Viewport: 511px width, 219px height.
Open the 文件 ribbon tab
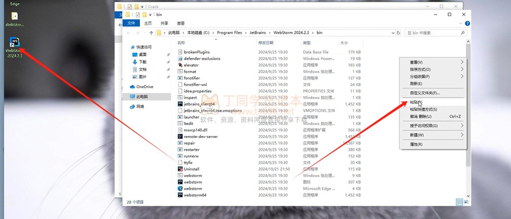pos(131,23)
